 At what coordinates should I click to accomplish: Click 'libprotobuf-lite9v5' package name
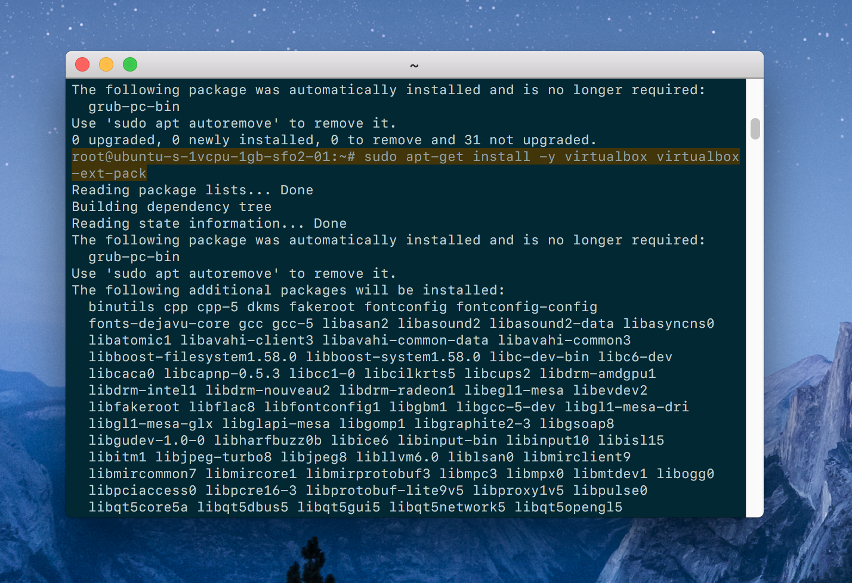coord(385,491)
